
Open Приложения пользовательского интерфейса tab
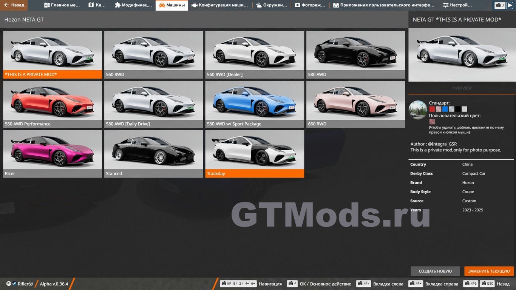(x=384, y=5)
